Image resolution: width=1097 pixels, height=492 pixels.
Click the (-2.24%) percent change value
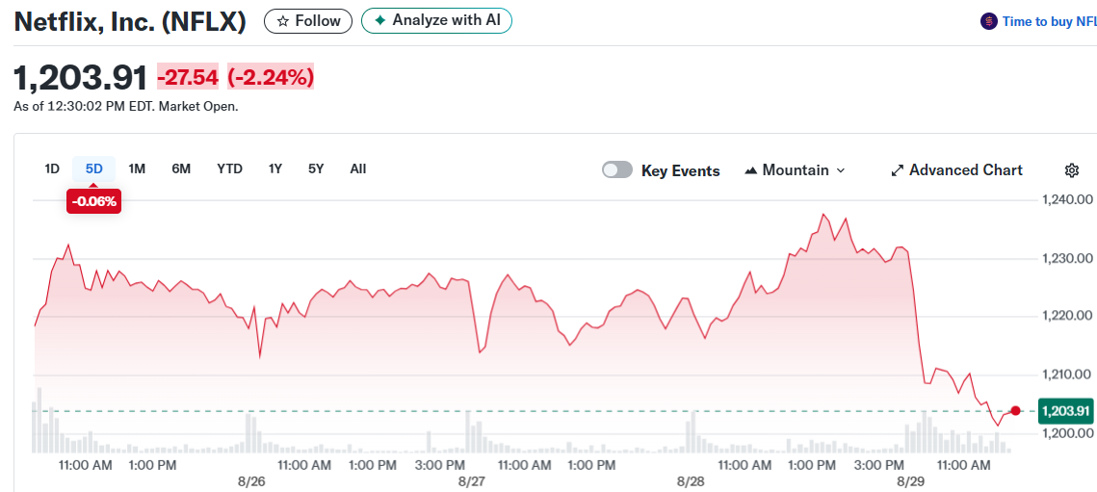pos(271,77)
